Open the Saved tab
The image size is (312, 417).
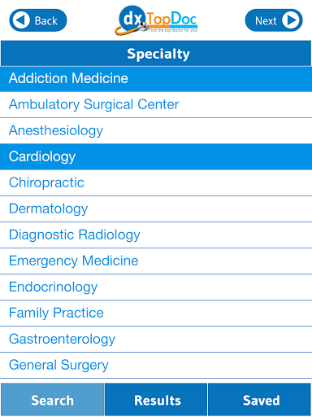(260, 400)
